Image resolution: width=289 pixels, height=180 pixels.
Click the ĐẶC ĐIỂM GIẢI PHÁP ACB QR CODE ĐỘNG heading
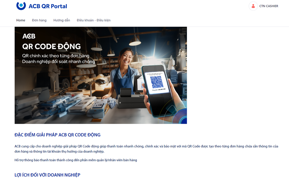[58, 135]
